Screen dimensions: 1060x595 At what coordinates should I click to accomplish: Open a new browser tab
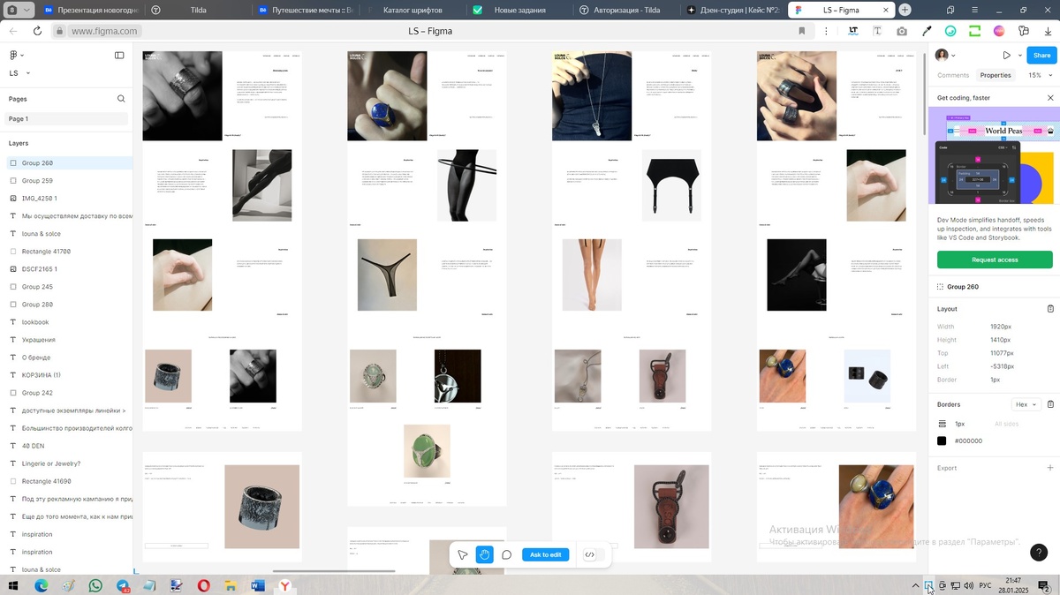tap(905, 10)
